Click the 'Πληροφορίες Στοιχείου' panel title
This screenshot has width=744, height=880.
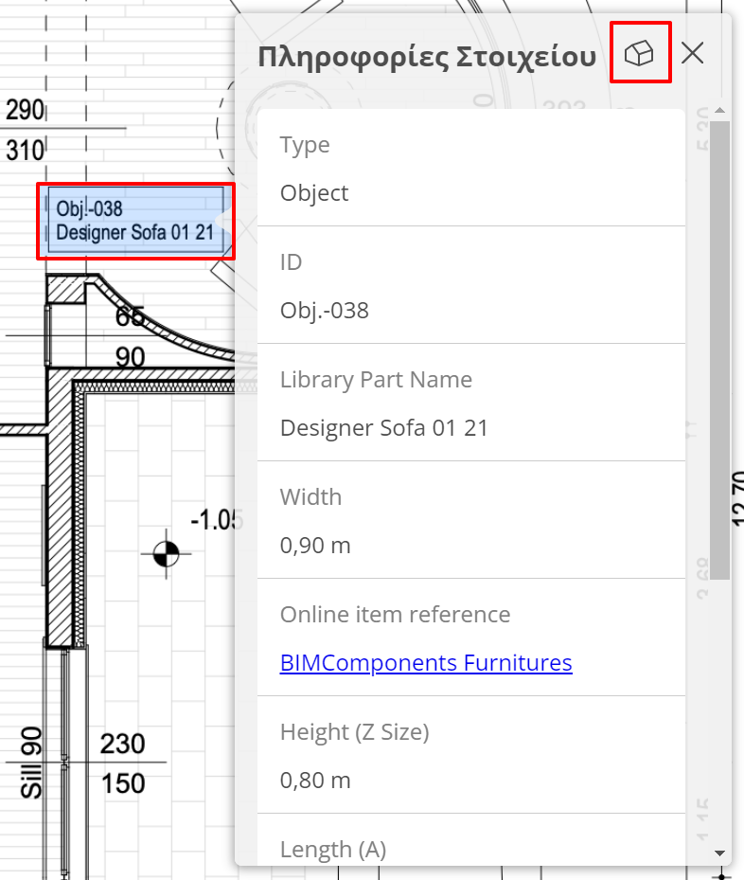coord(427,57)
